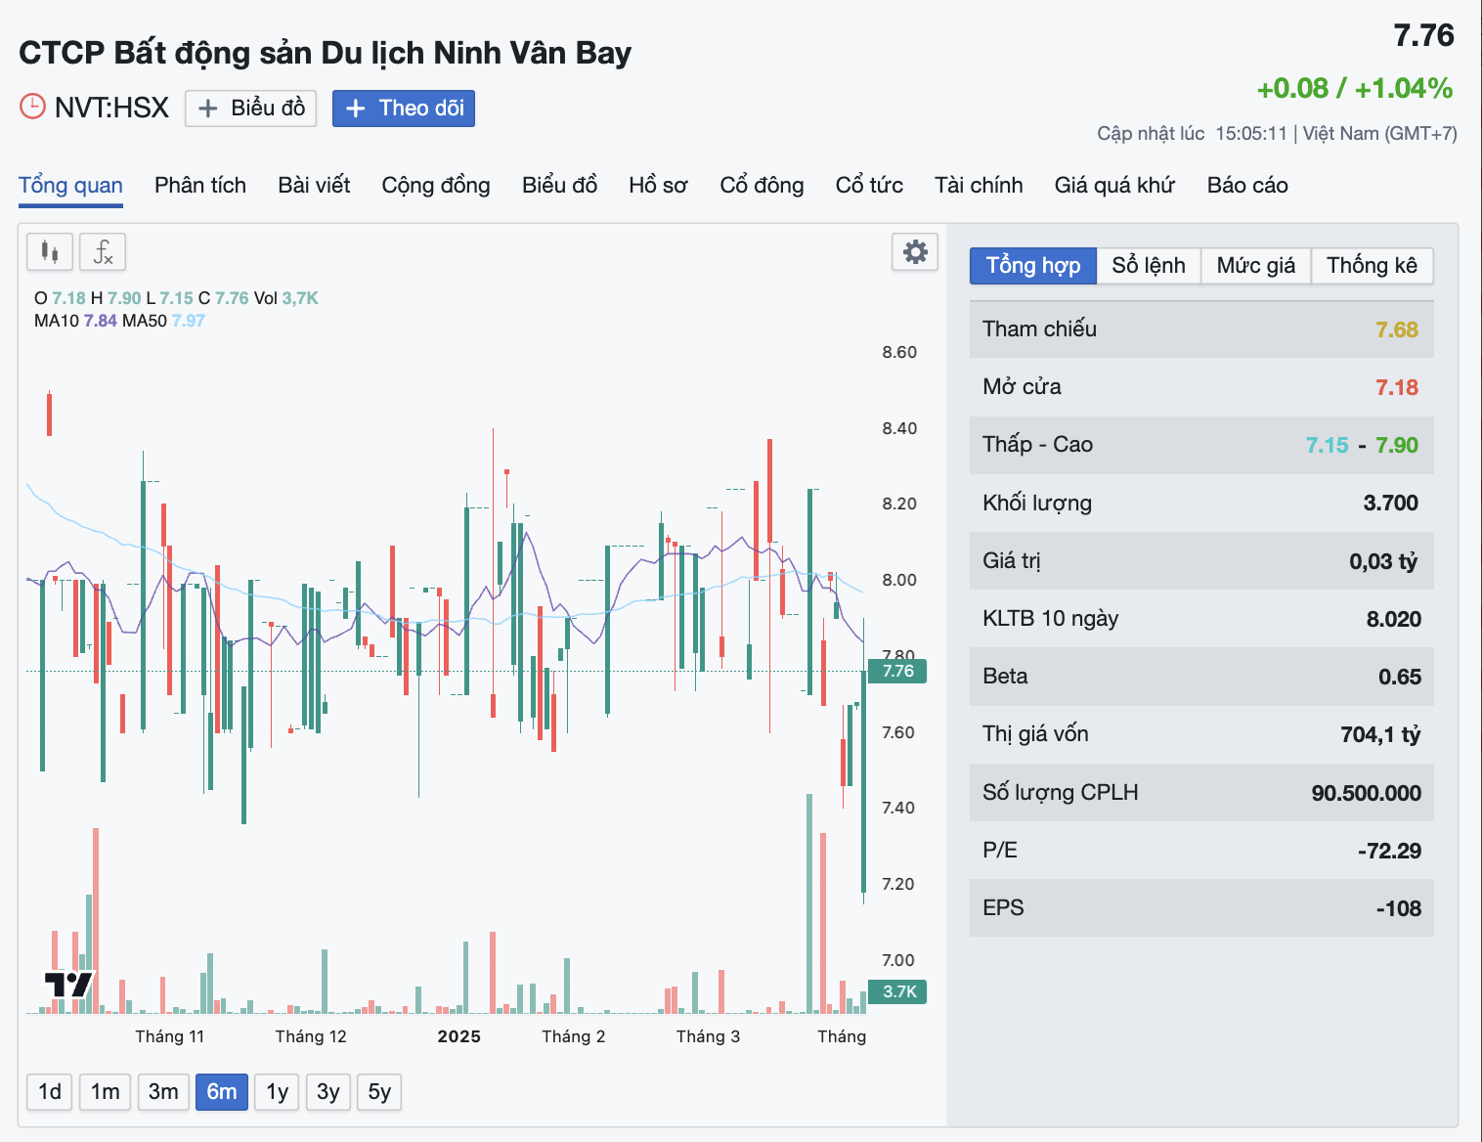The height and width of the screenshot is (1142, 1482).
Task: Click the 2025 label on time axis
Action: click(459, 1036)
